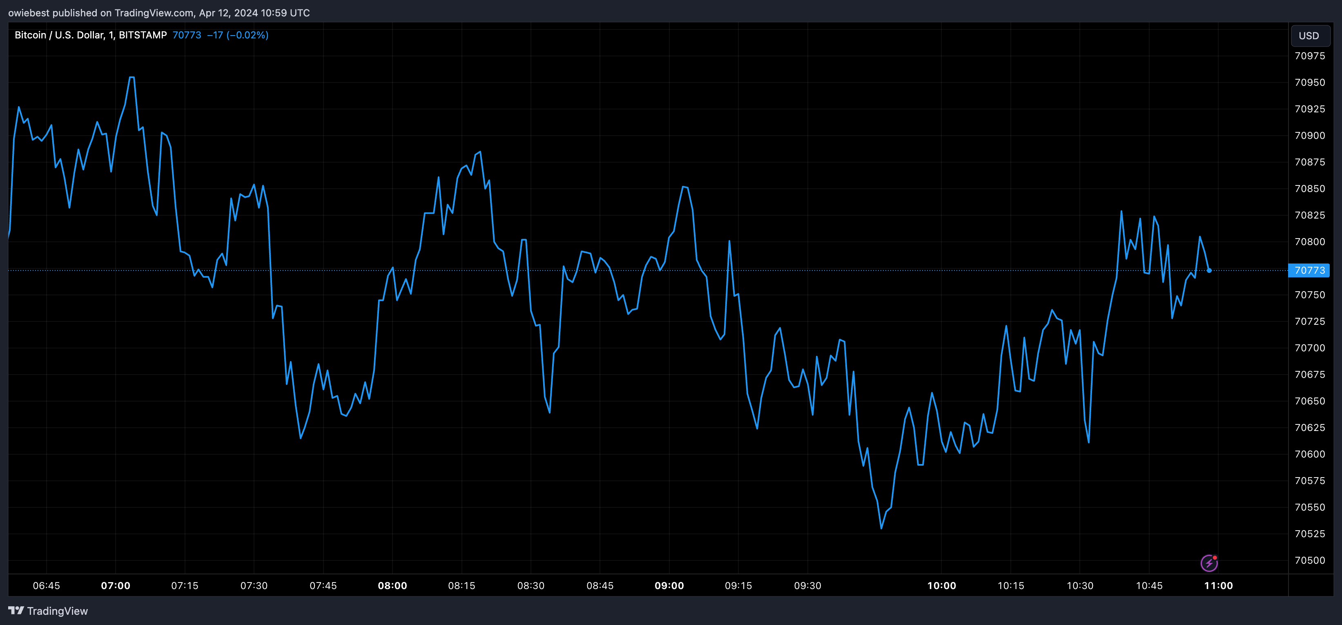Click the 70950 price axis label
Image resolution: width=1342 pixels, height=625 pixels.
(x=1310, y=83)
